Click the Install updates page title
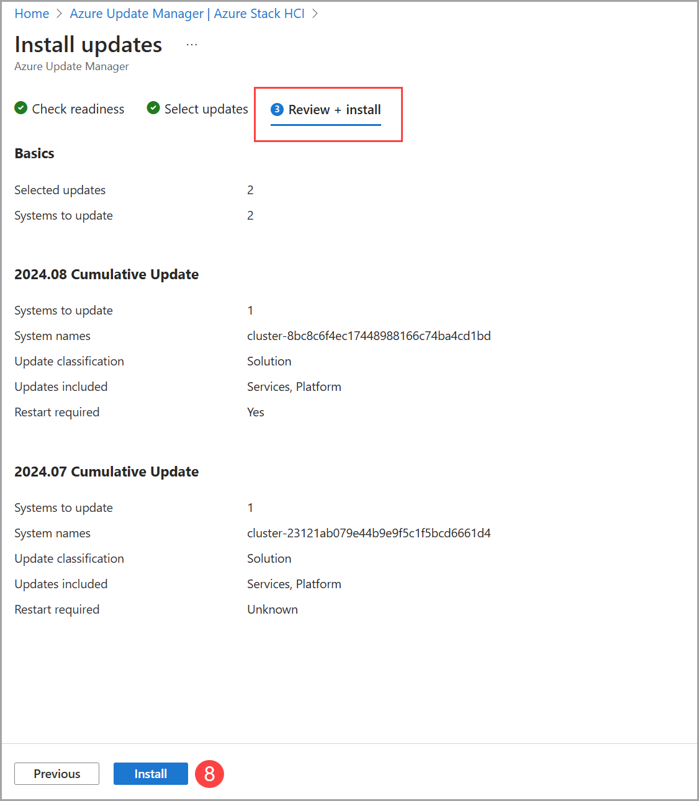The height and width of the screenshot is (801, 699). (x=88, y=44)
